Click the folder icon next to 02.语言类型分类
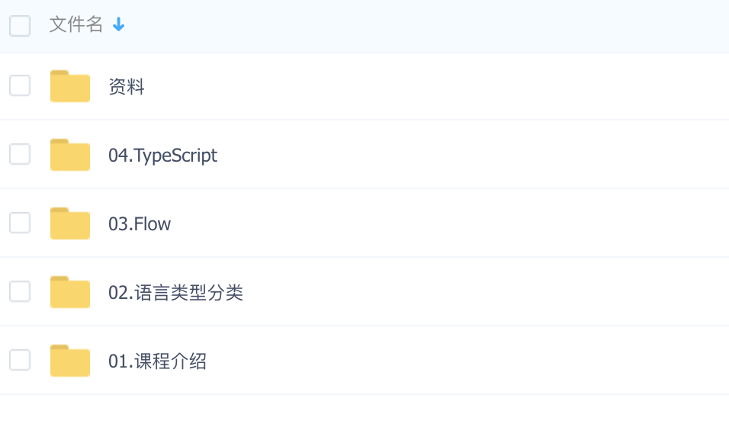The height and width of the screenshot is (424, 729). (70, 292)
